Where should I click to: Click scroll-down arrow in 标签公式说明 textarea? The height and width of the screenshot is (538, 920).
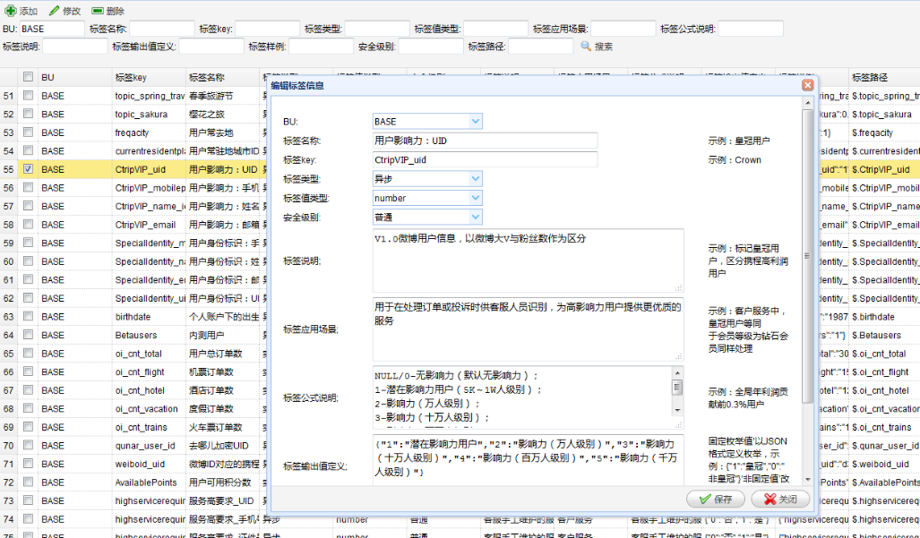(677, 410)
